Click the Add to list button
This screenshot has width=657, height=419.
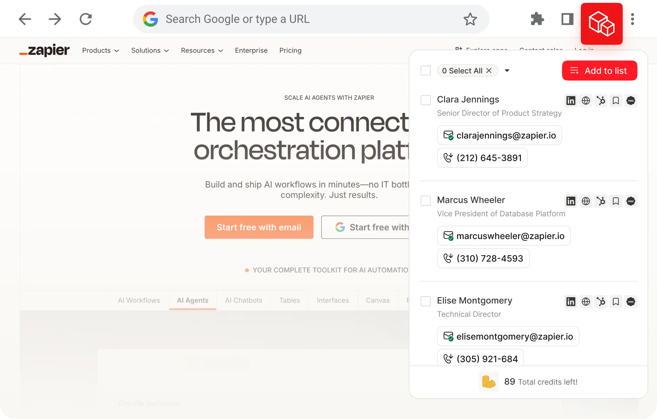(599, 70)
